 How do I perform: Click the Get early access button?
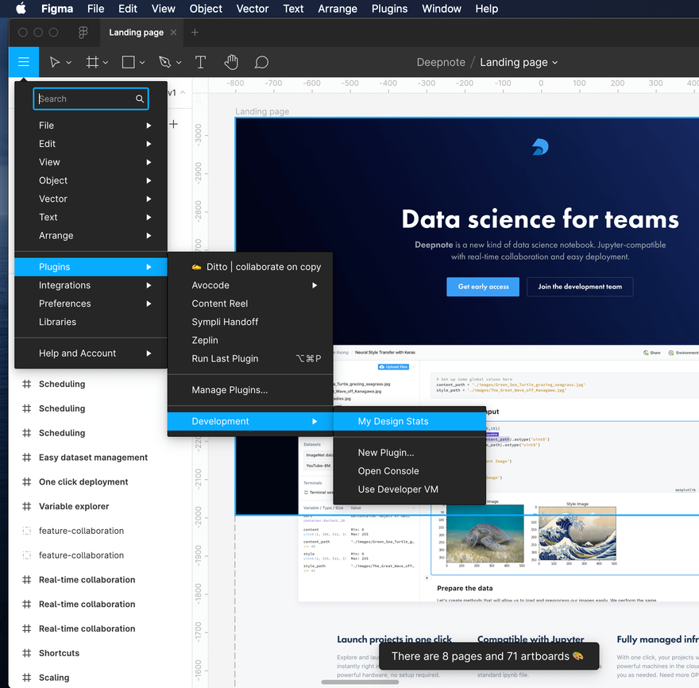483,287
